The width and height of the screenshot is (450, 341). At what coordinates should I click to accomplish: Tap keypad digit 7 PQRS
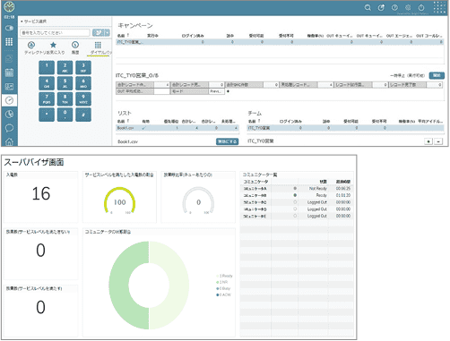(47, 99)
